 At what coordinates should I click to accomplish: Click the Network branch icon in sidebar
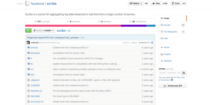click(x=162, y=61)
